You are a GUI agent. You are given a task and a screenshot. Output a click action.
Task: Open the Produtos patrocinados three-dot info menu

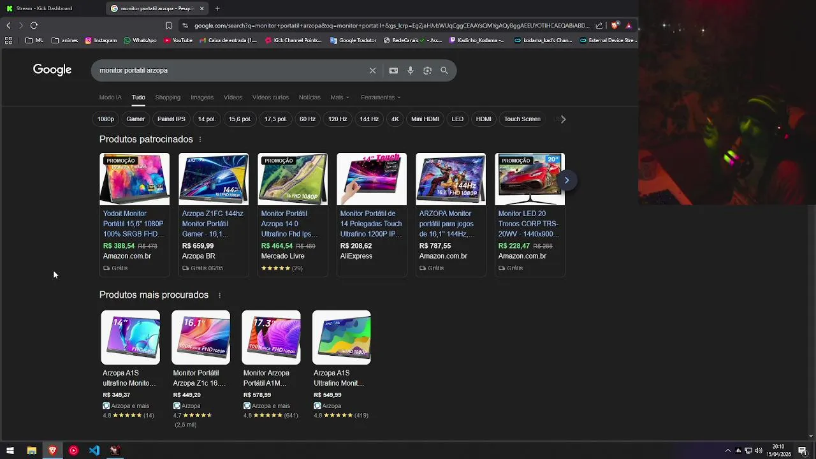(200, 140)
